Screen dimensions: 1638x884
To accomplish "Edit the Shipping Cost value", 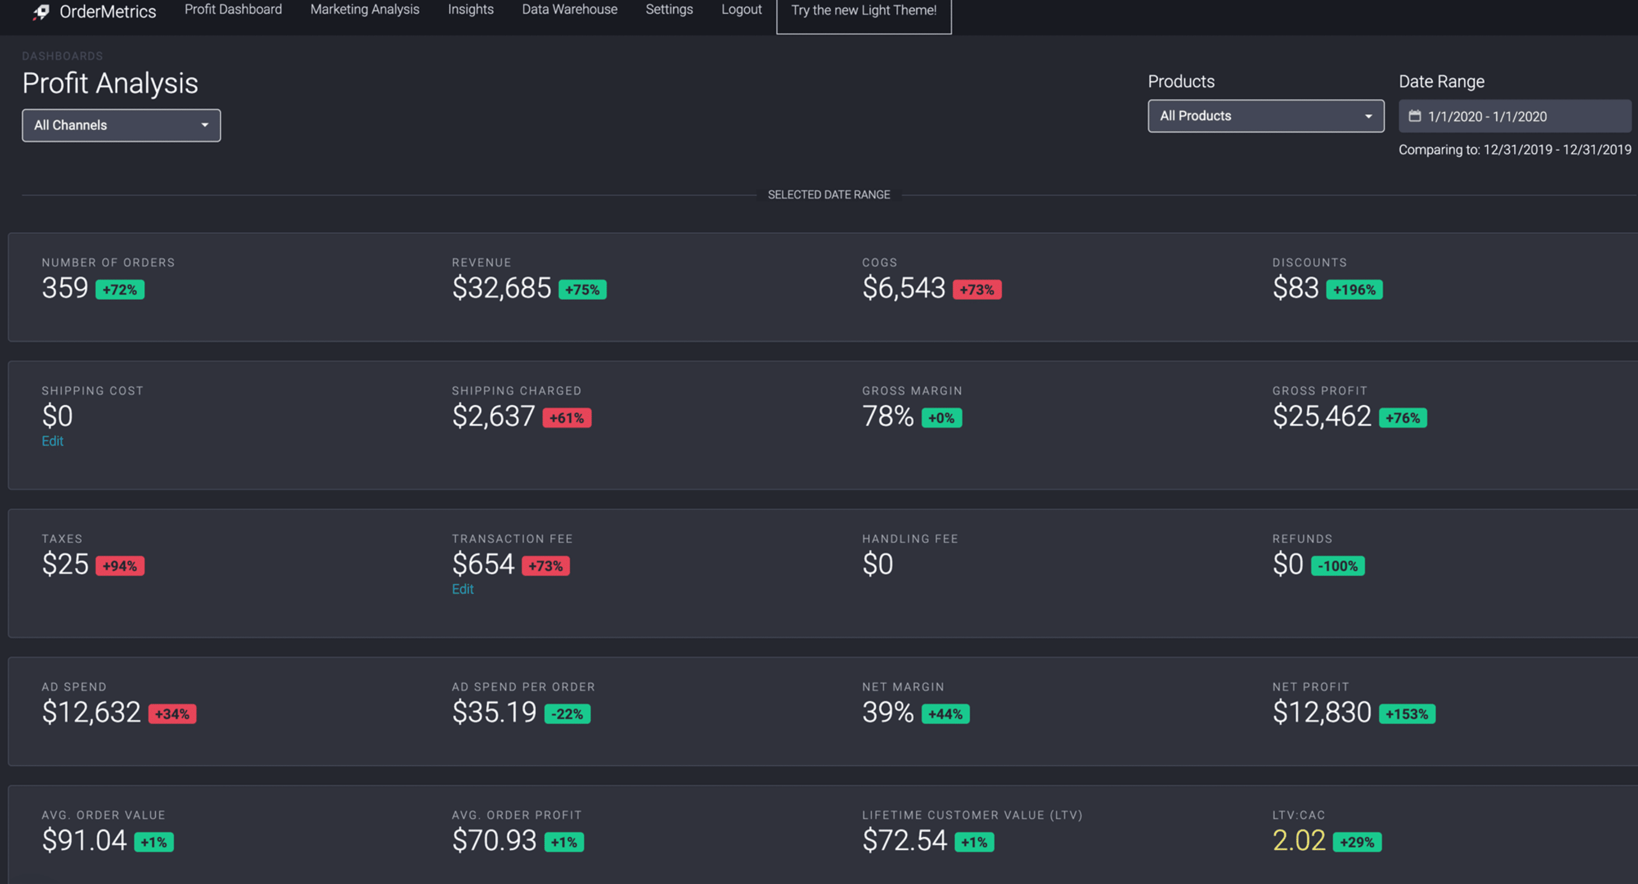I will tap(52, 441).
